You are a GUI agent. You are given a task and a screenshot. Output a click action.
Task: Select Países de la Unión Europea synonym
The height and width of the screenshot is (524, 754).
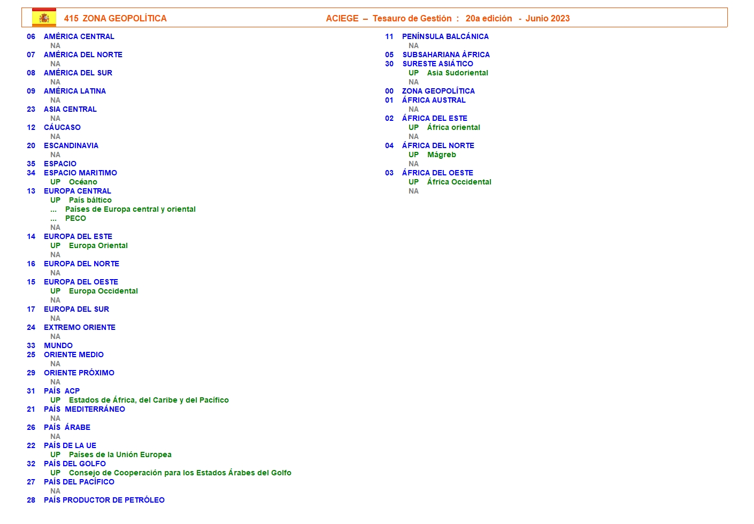coord(120,454)
